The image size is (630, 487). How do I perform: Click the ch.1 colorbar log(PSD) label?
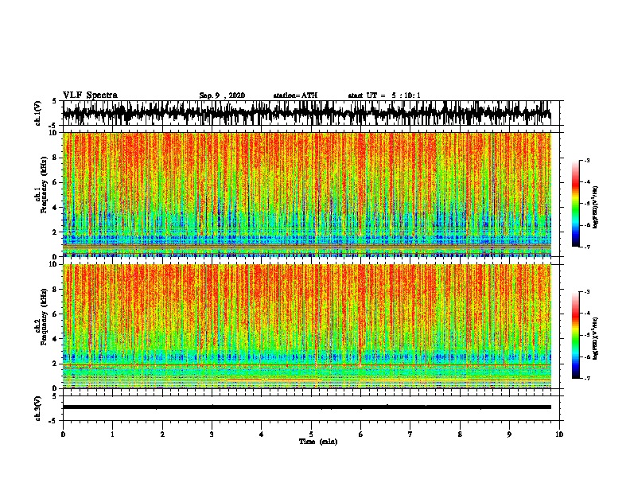click(x=595, y=208)
